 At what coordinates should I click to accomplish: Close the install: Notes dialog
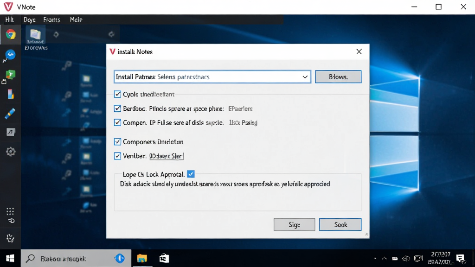pos(359,52)
